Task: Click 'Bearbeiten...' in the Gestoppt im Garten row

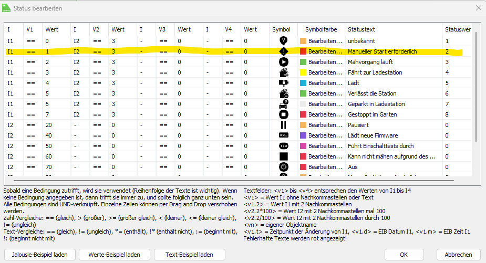Action: pyautogui.click(x=325, y=114)
